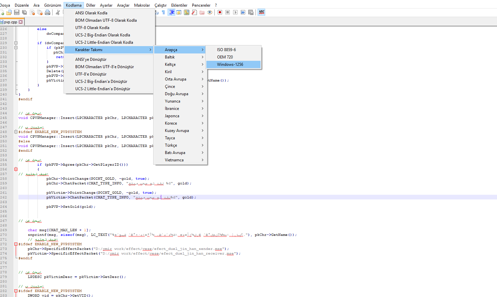Choose UCS-2 Big-Endian Olarak Kodla

pos(109,35)
